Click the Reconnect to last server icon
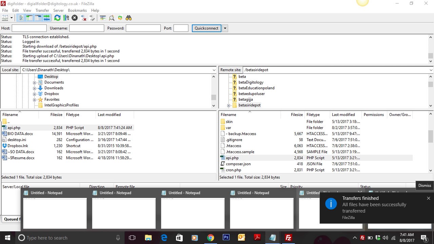 tap(92, 18)
